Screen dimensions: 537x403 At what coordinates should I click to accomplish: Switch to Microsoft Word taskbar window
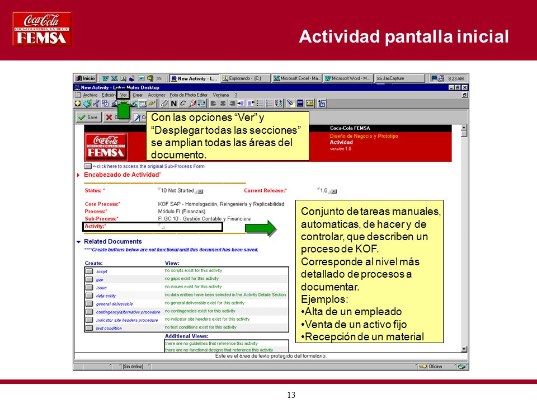click(x=347, y=78)
